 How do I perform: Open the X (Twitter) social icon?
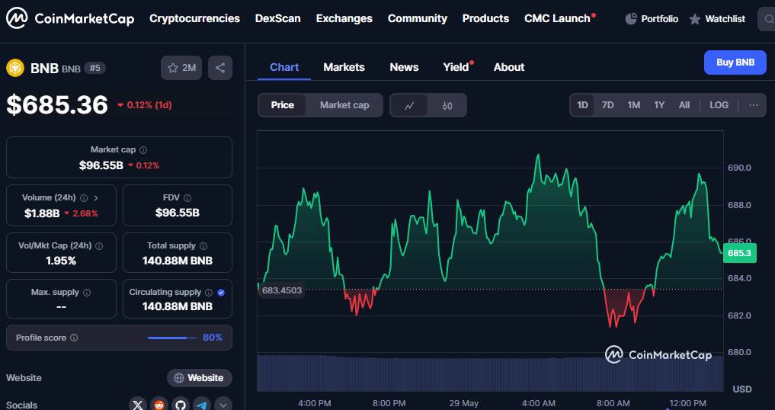[138, 405]
